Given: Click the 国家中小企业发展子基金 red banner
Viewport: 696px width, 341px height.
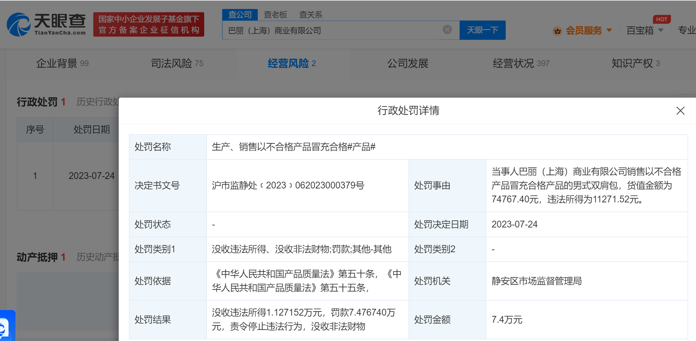Looking at the screenshot, I should [x=149, y=24].
